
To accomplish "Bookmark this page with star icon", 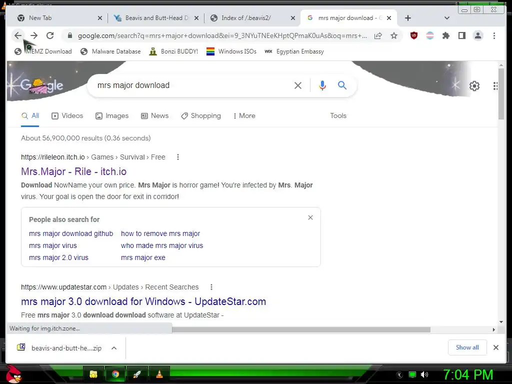I will point(394,35).
